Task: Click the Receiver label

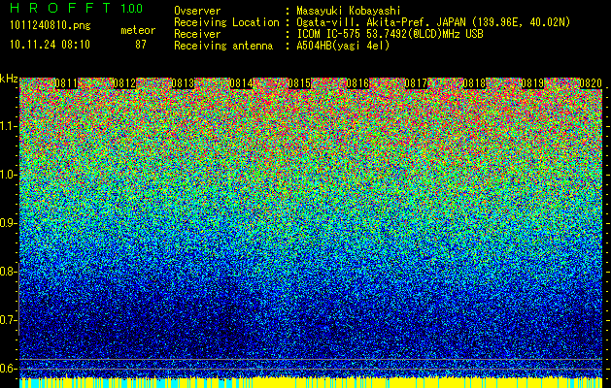Action: pos(197,34)
